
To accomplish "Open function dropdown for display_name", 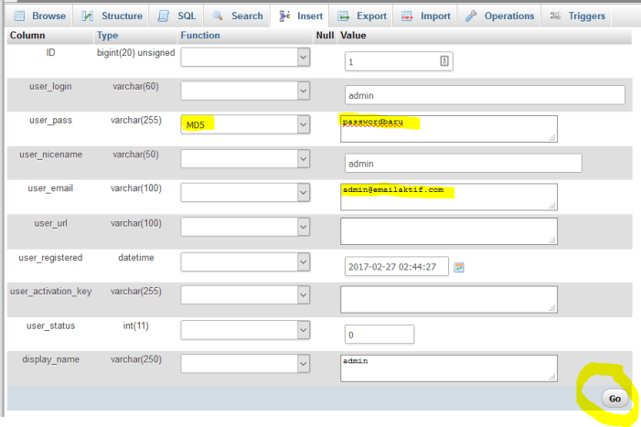I will click(x=245, y=364).
